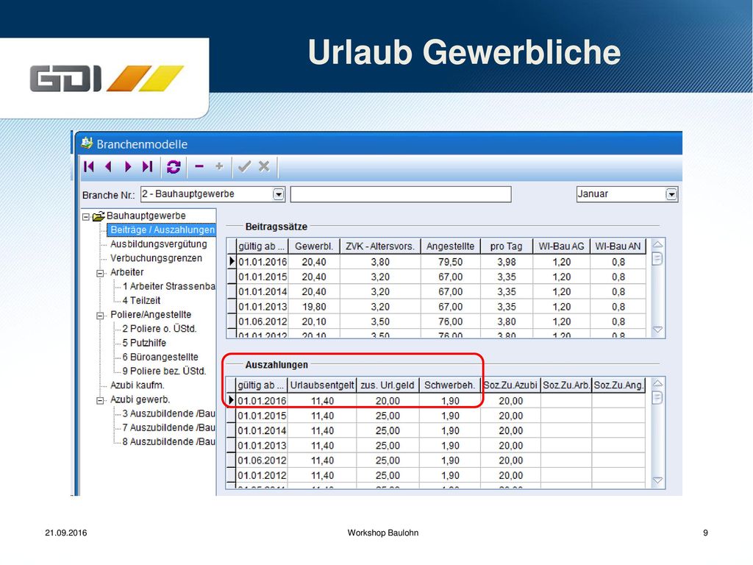Click 20,00 zus. Url.geld cell for 2016
The height and width of the screenshot is (565, 753).
click(388, 401)
